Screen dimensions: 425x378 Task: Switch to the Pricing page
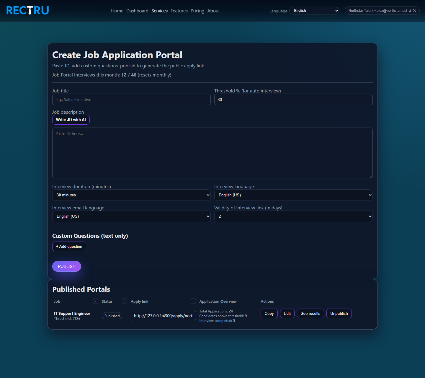click(197, 11)
